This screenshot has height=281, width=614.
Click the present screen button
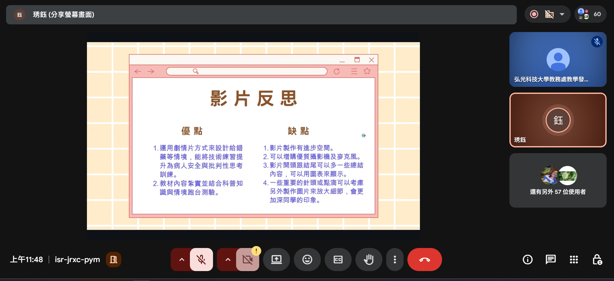[276, 260]
